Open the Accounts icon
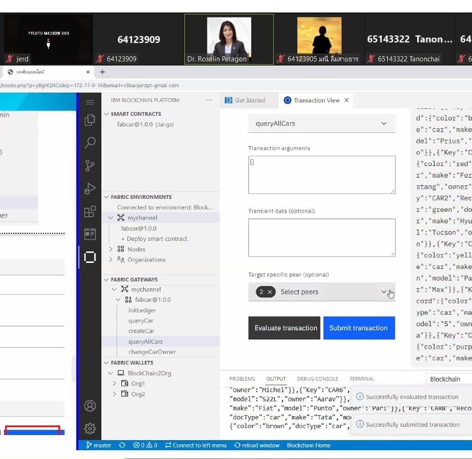 click(x=90, y=405)
